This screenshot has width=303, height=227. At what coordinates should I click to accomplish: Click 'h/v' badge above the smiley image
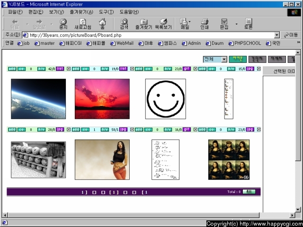(x=168, y=69)
